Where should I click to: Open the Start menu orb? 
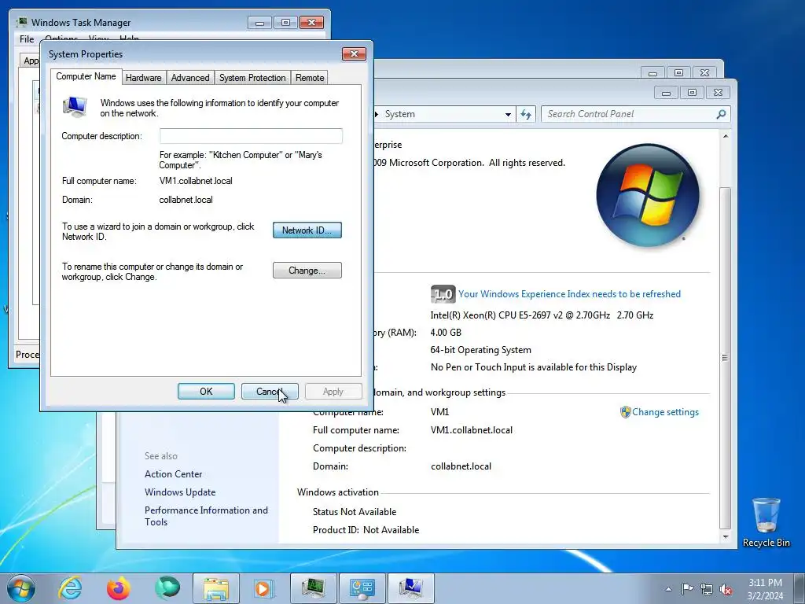(x=21, y=588)
